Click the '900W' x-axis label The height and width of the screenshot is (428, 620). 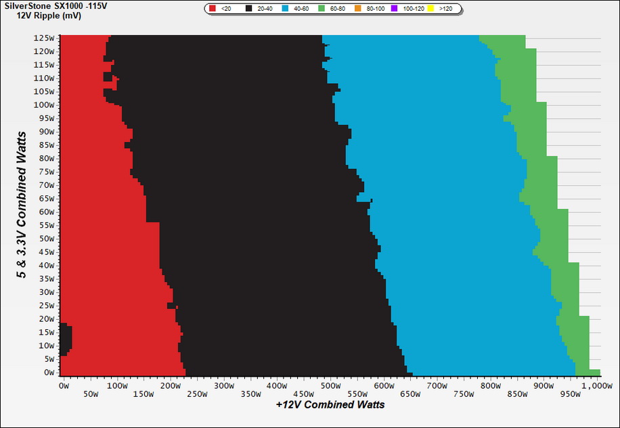544,386
